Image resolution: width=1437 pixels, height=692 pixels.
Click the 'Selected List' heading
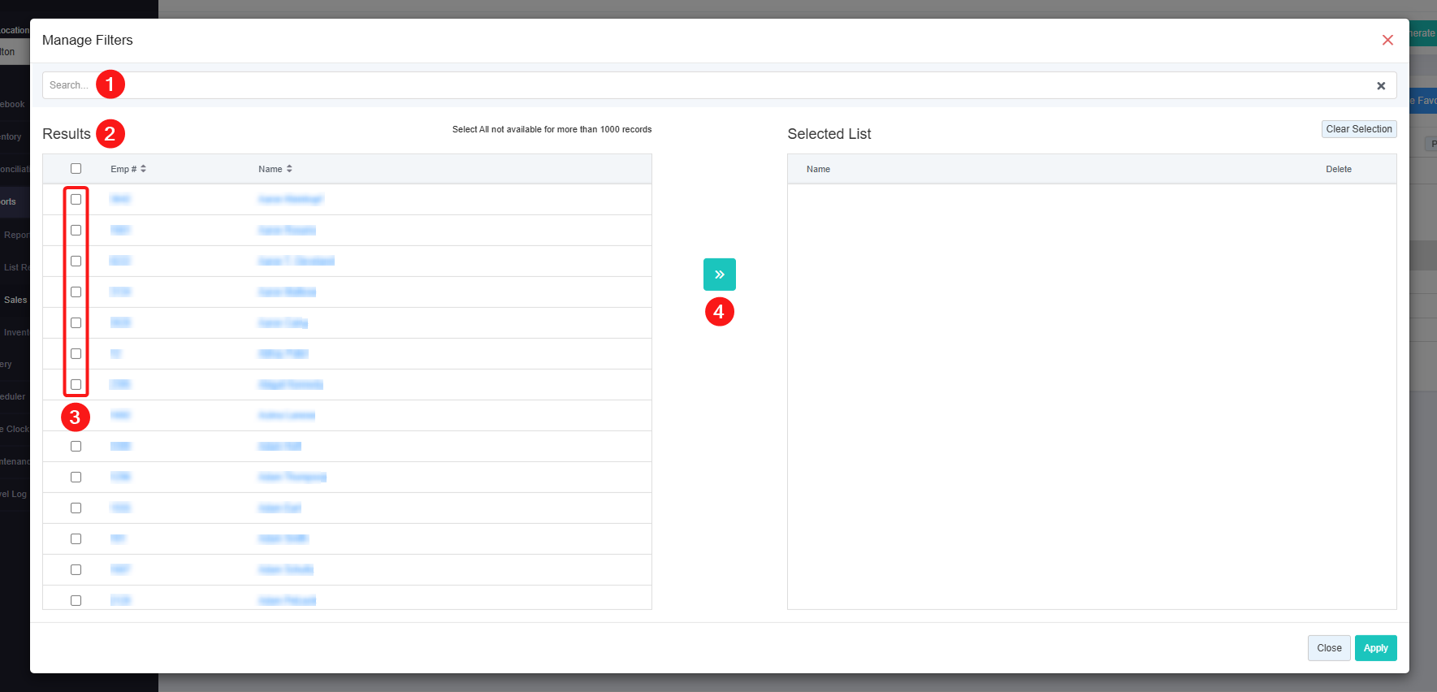tap(829, 134)
